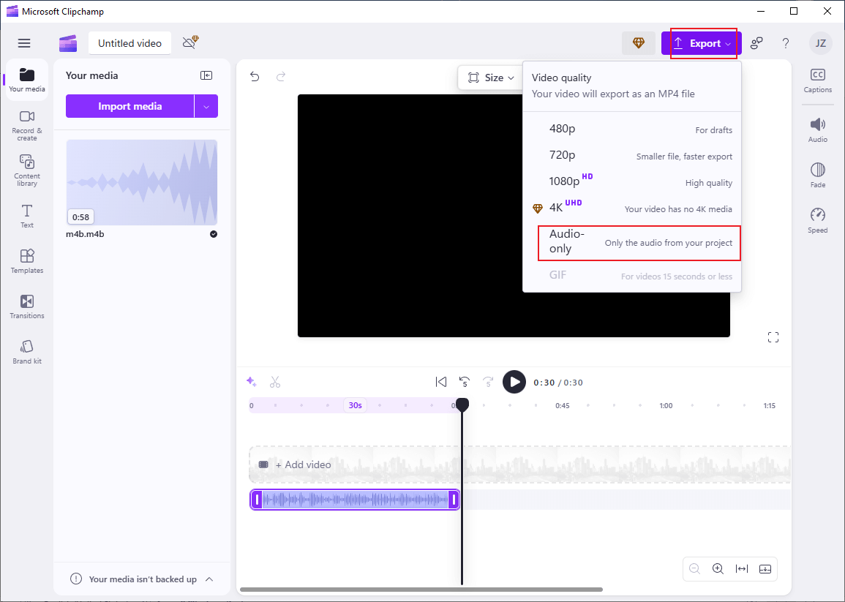Split clip with the scissors tool

[x=275, y=382]
